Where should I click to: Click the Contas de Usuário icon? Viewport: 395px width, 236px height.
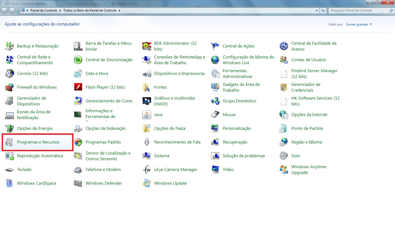click(x=284, y=60)
